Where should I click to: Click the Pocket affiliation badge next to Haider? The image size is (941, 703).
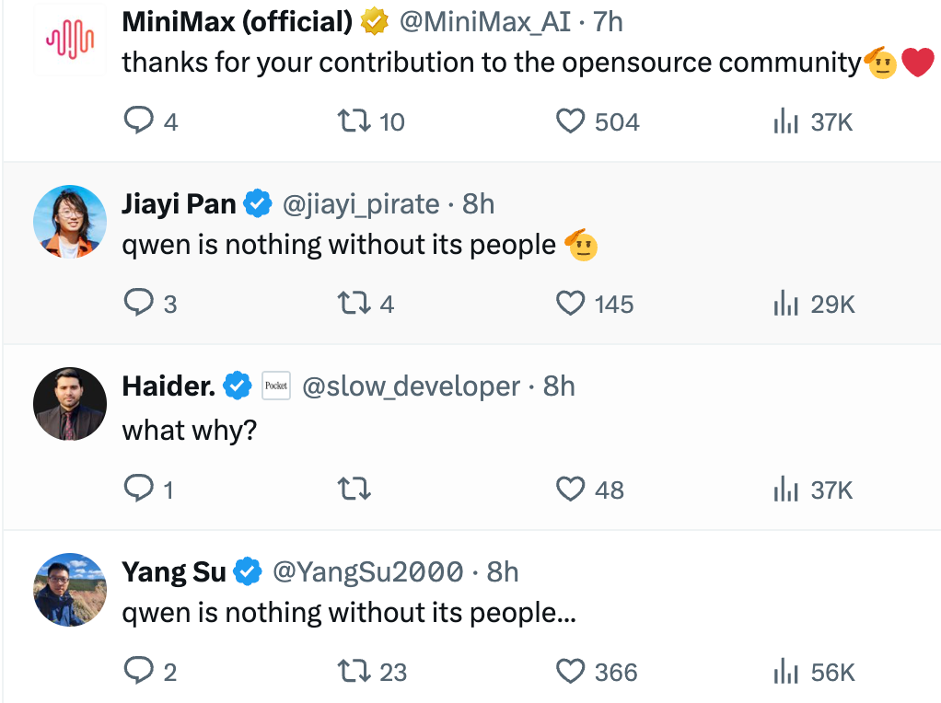276,386
